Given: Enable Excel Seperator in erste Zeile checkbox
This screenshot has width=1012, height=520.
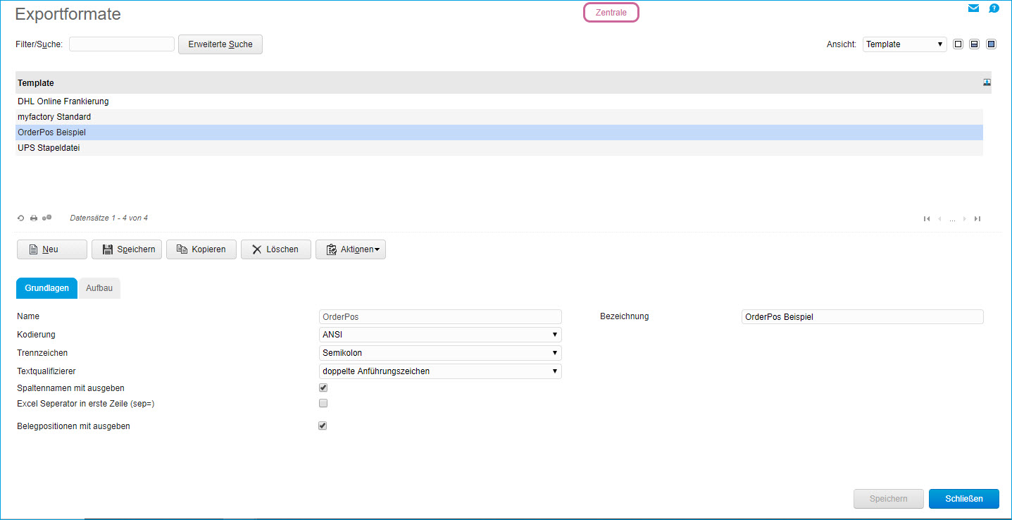Looking at the screenshot, I should coord(323,402).
